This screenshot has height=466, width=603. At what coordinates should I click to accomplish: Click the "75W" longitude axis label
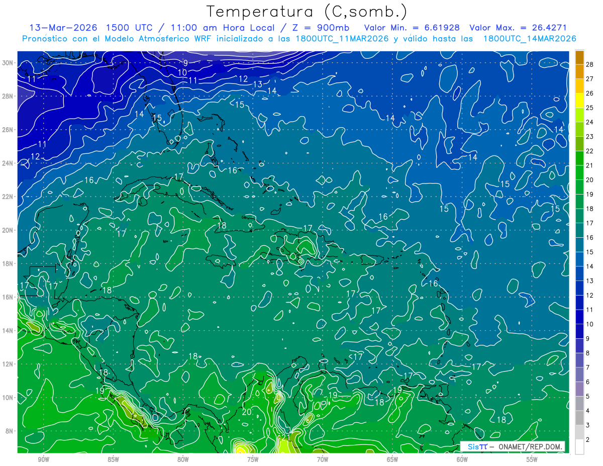pyautogui.click(x=253, y=459)
